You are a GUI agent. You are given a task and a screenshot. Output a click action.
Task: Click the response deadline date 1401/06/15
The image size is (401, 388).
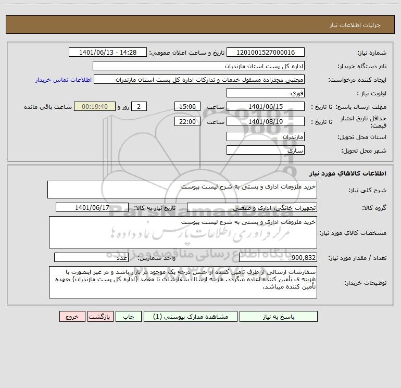pyautogui.click(x=266, y=106)
